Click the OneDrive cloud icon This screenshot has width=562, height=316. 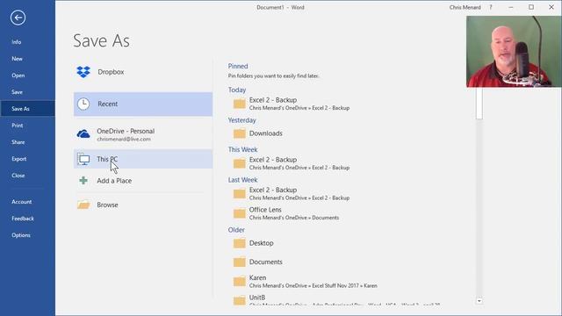pyautogui.click(x=83, y=134)
